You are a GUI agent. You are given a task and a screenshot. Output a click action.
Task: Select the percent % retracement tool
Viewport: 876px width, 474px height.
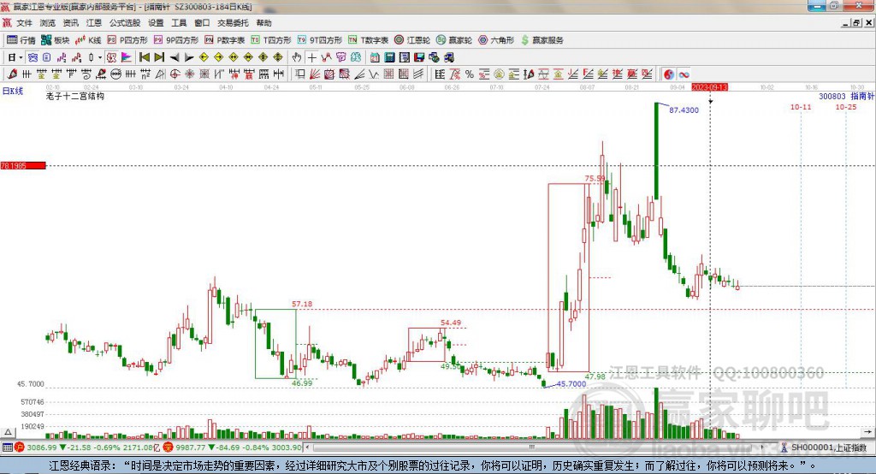pyautogui.click(x=470, y=74)
